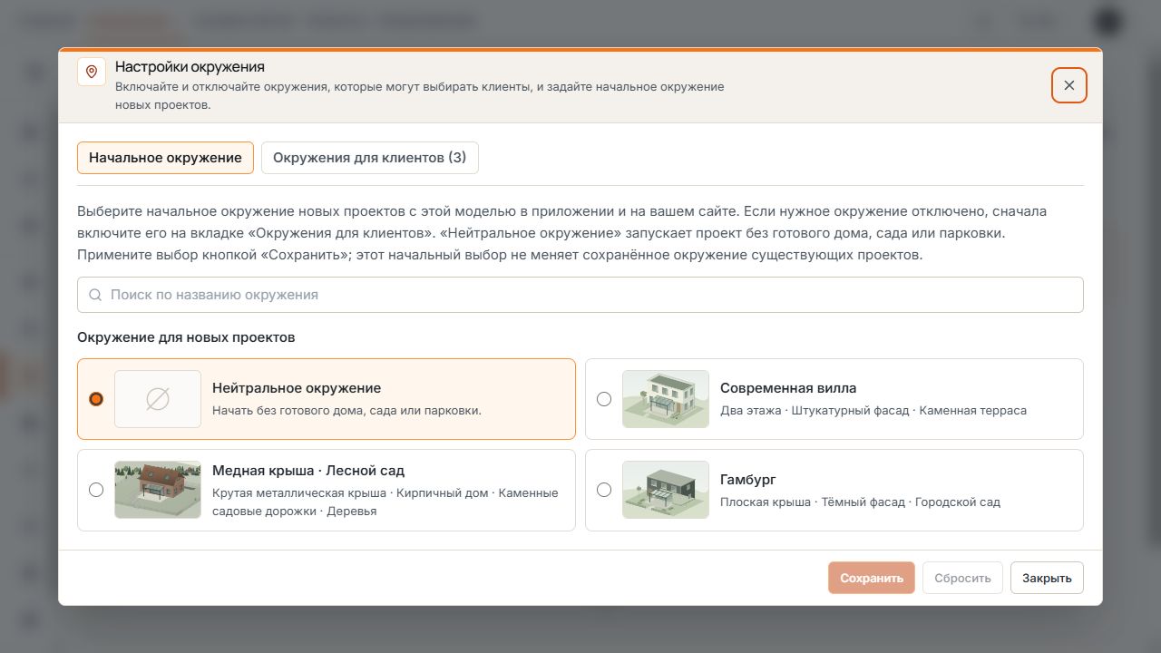Click description 'Плоская крыша · Тёмный фасад · Городской сад'
Image resolution: width=1161 pixels, height=653 pixels.
click(860, 502)
